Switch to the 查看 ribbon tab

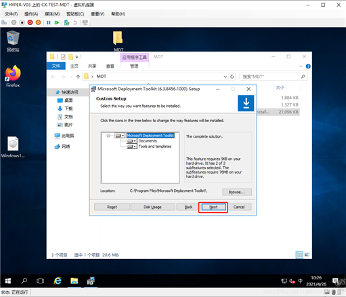pos(110,66)
